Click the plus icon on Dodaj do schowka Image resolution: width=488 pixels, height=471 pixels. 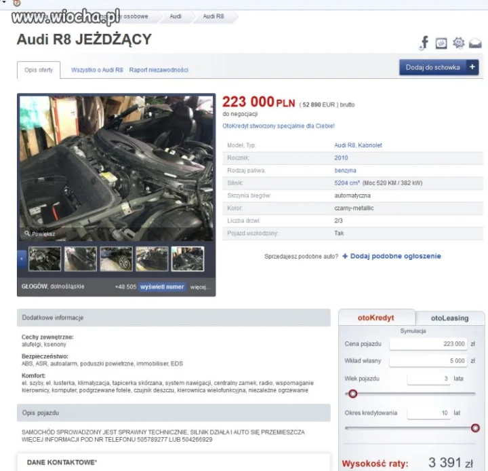coord(472,67)
